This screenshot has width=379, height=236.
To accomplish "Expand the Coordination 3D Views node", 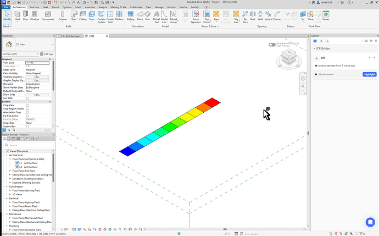I will click(x=10, y=194).
